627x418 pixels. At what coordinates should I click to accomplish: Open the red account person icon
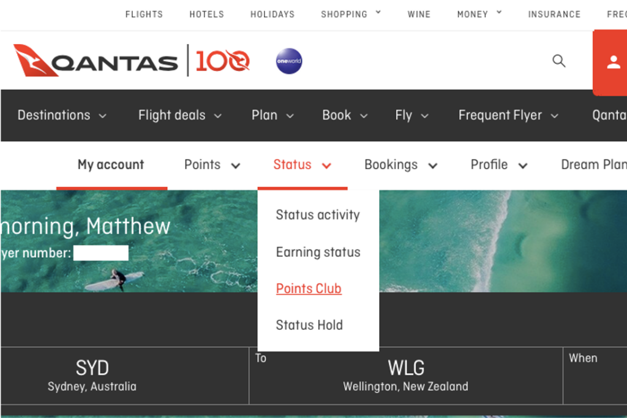click(612, 61)
